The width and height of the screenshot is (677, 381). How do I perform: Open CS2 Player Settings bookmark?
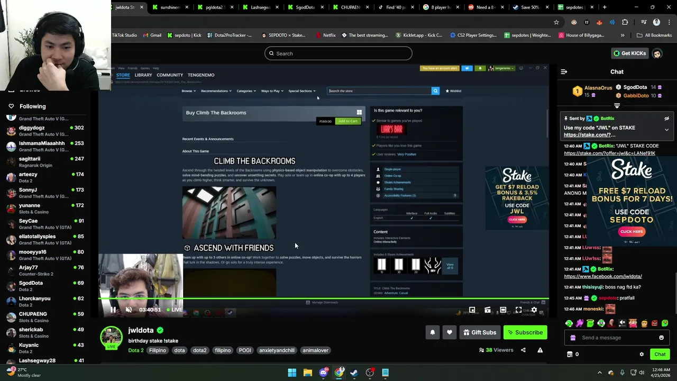(473, 35)
